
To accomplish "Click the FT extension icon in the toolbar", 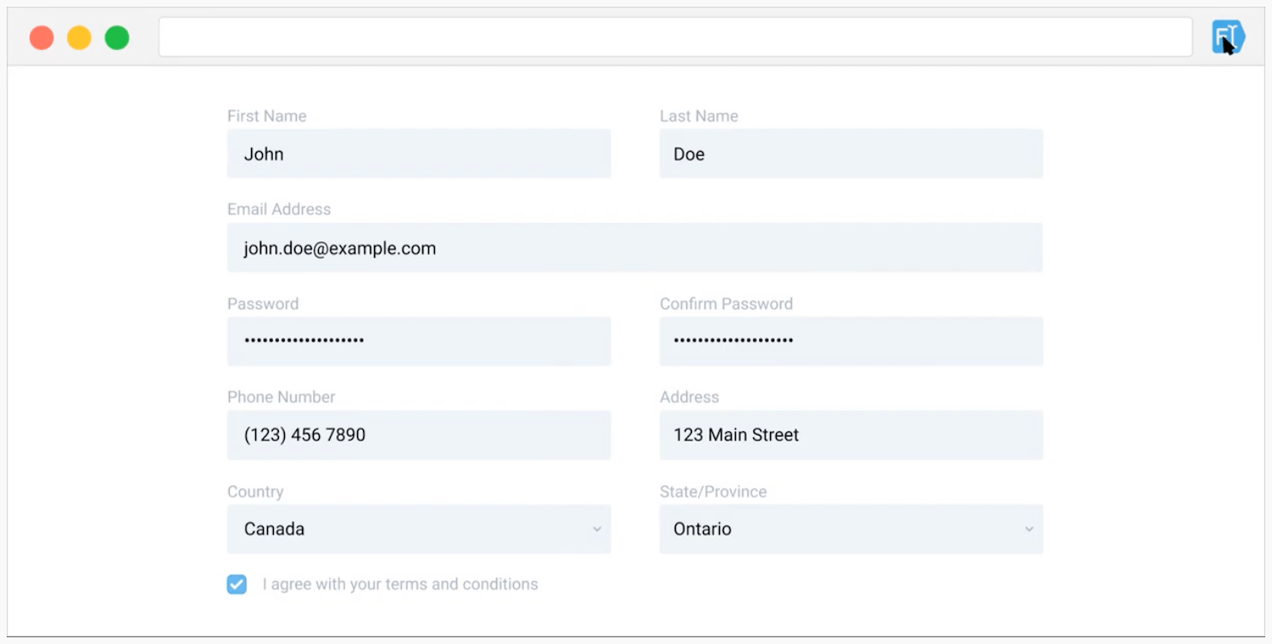I will click(1227, 37).
